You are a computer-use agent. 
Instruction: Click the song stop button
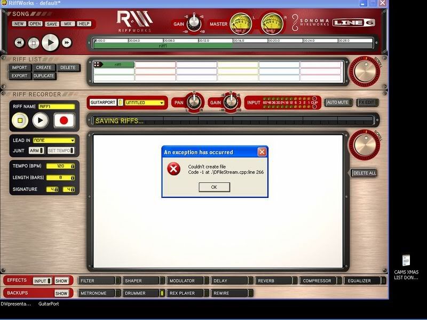click(34, 42)
